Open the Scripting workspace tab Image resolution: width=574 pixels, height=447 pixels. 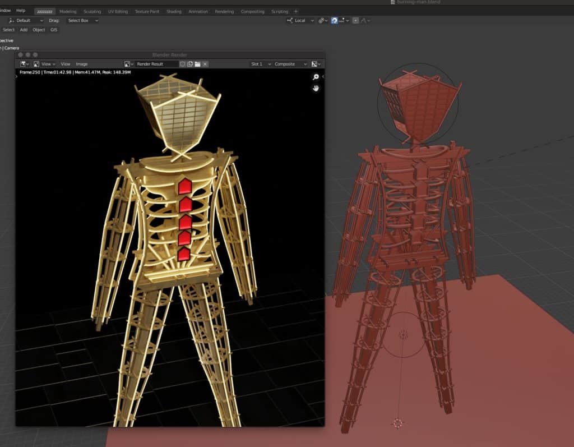280,11
